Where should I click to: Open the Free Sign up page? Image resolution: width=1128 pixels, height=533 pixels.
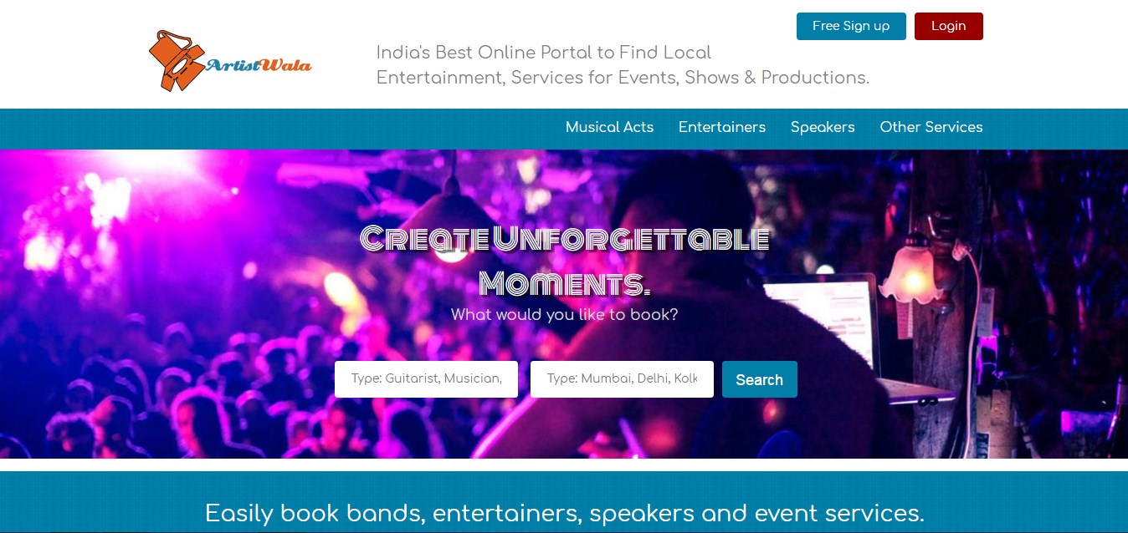pyautogui.click(x=851, y=26)
